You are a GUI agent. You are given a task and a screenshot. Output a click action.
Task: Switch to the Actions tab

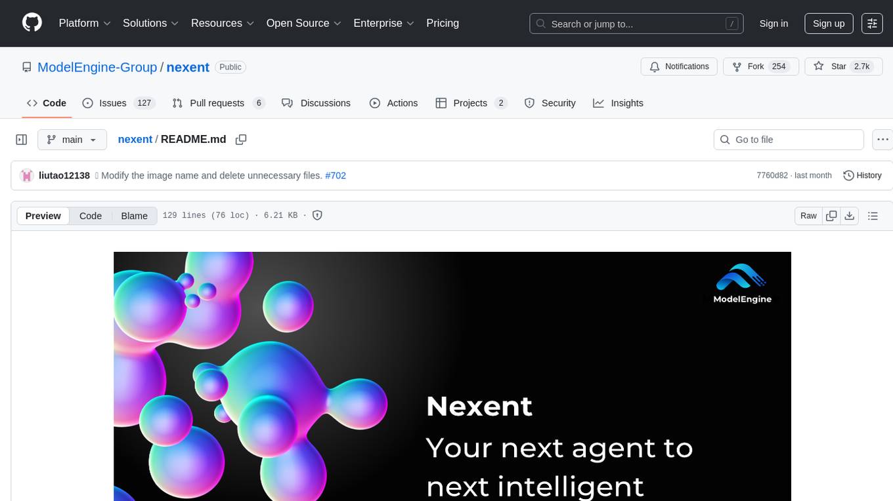tap(393, 103)
